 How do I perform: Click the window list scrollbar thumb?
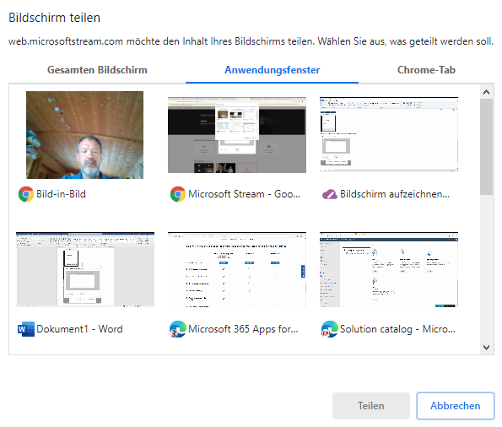click(486, 147)
